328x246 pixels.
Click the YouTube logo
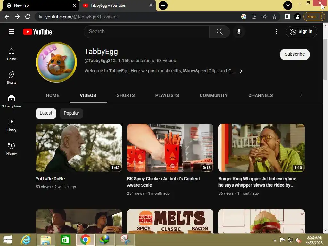37,32
